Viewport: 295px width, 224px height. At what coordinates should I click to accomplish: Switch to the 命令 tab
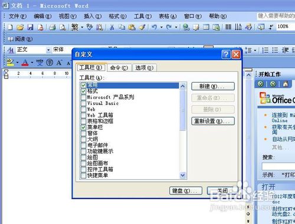tap(119, 68)
